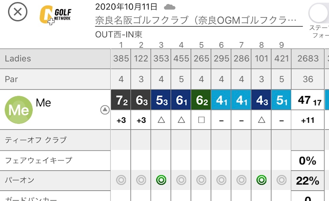This screenshot has width=329, height=201.
Task: Collapse the Me player details triangle
Action: pos(105,109)
